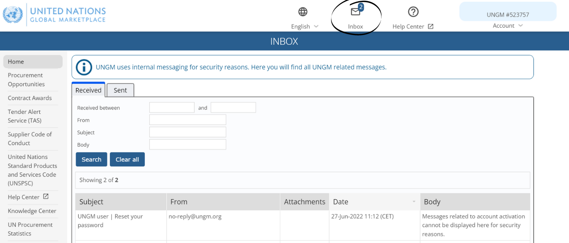This screenshot has width=569, height=243.
Task: Open Tender Alert Service (TAS) in sidebar
Action: pyautogui.click(x=25, y=116)
